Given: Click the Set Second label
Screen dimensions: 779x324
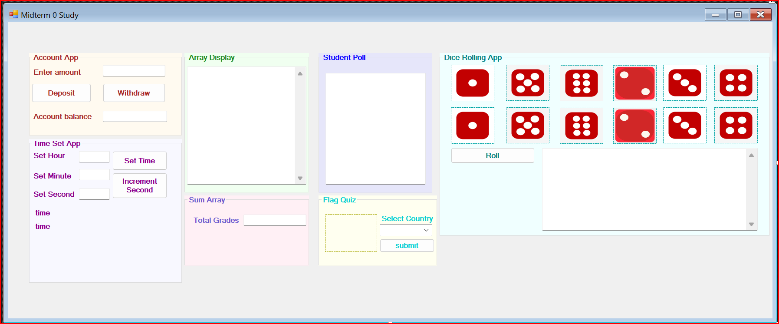Looking at the screenshot, I should [54, 194].
